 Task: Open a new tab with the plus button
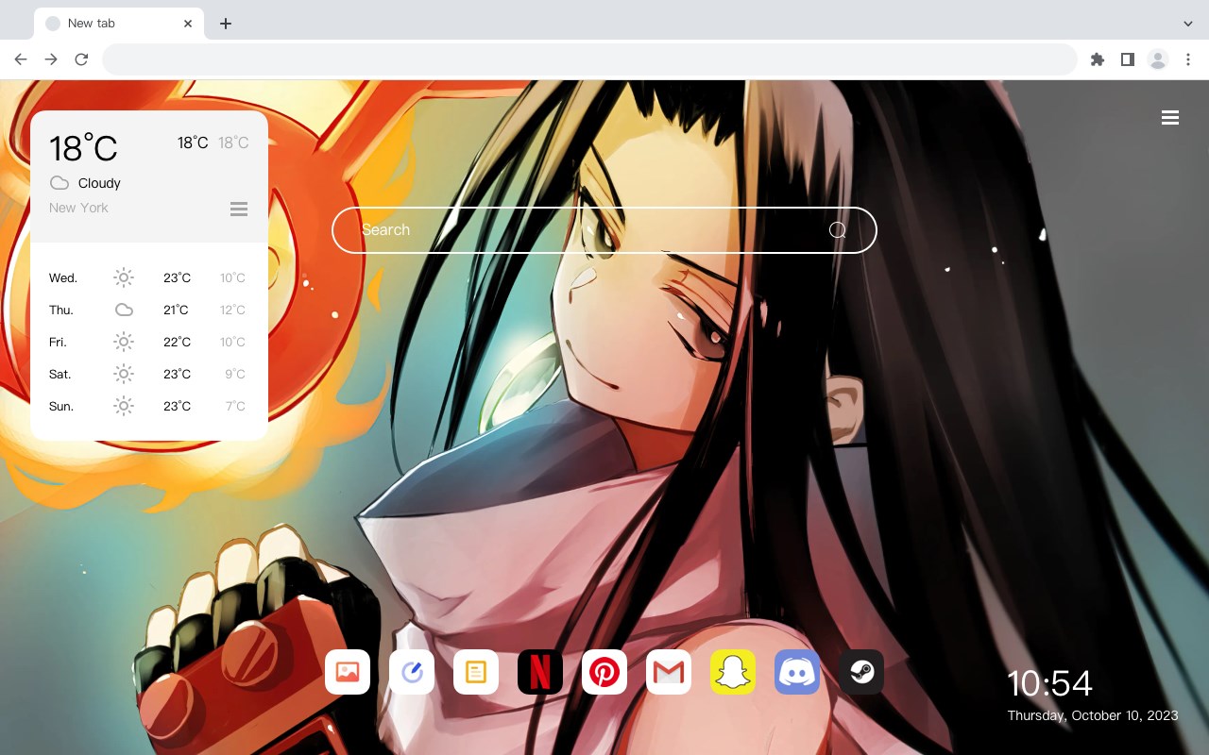[225, 24]
